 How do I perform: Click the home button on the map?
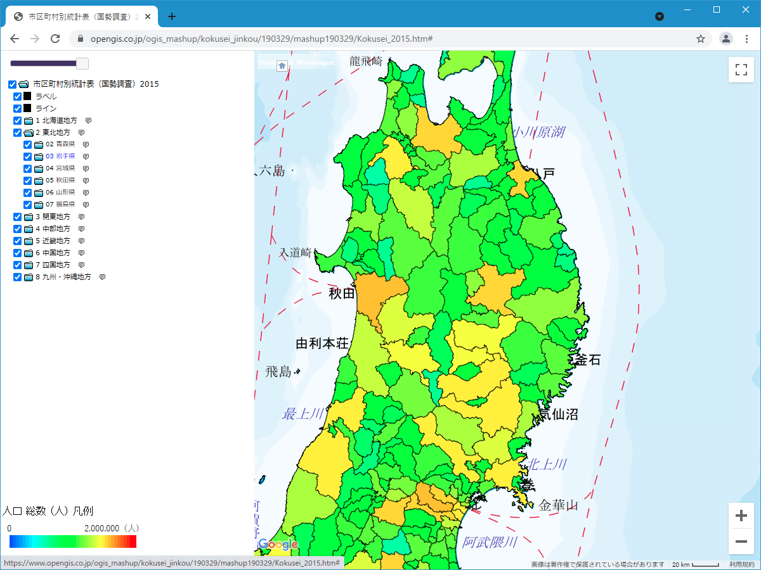point(282,65)
